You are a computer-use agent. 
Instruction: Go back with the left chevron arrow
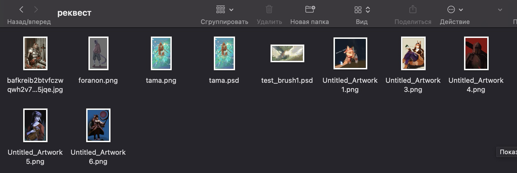point(21,9)
